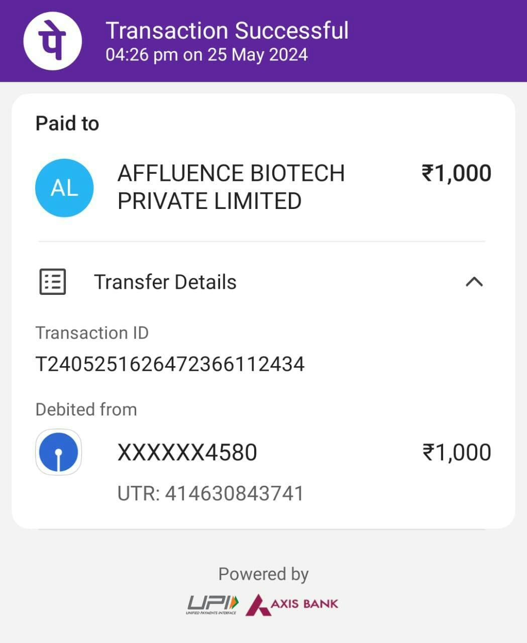Click the Paid to label
This screenshot has height=643, width=527.
(x=67, y=124)
